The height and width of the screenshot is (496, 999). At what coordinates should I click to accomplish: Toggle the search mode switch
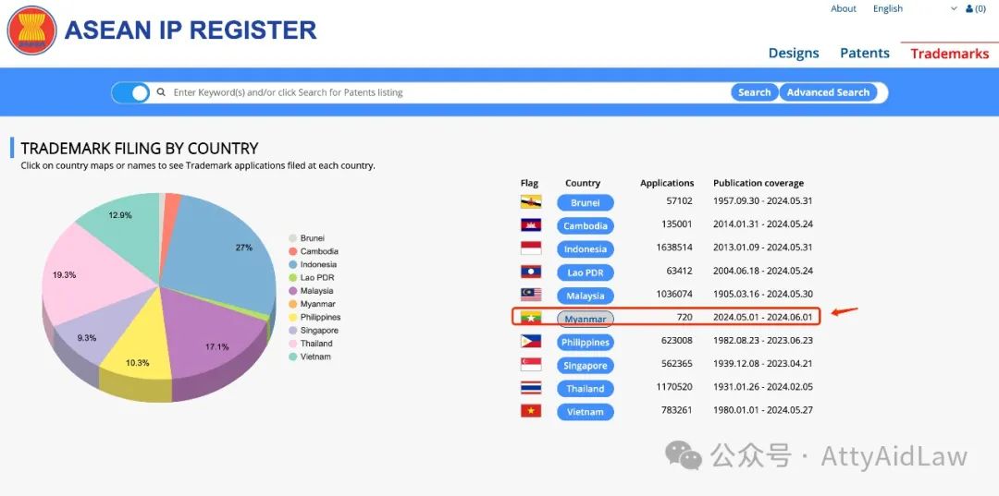131,93
